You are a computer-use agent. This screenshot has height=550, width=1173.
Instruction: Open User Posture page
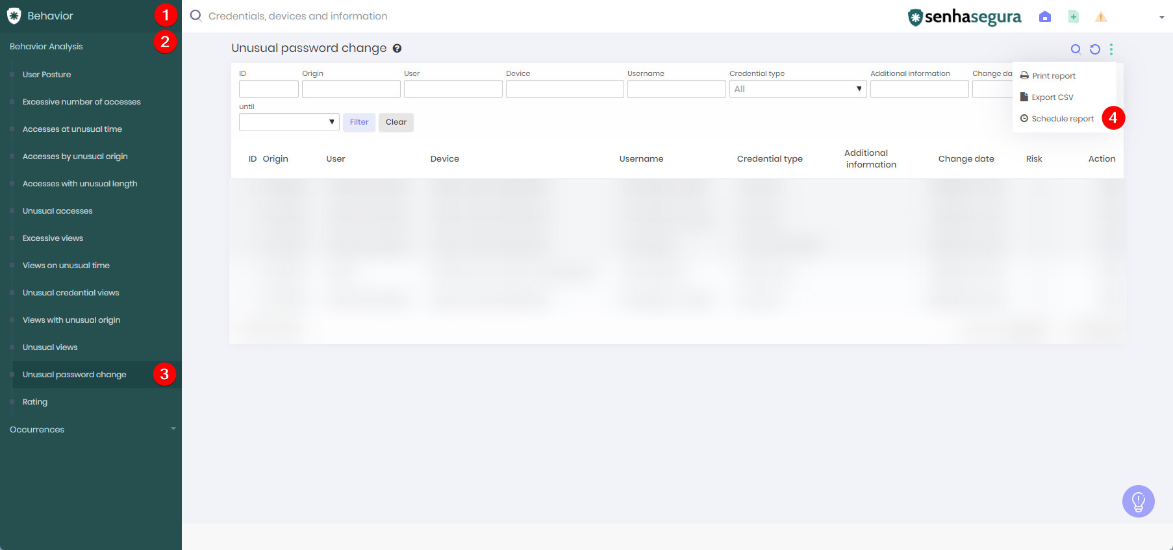[x=47, y=75]
